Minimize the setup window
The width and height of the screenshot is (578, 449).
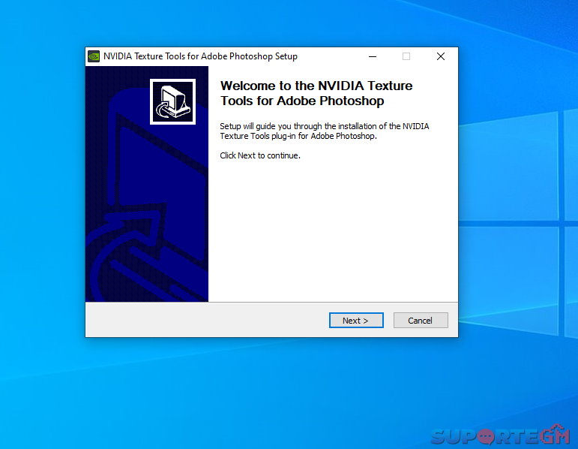373,56
